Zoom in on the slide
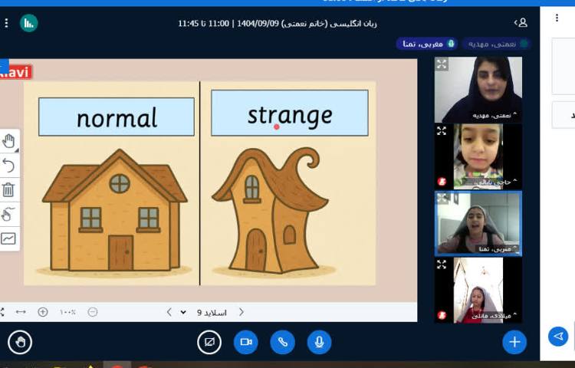 [x=43, y=312]
